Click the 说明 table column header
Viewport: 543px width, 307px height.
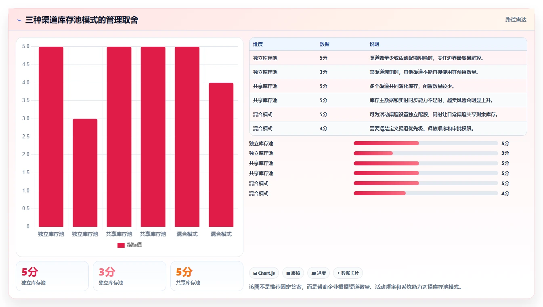click(x=374, y=44)
